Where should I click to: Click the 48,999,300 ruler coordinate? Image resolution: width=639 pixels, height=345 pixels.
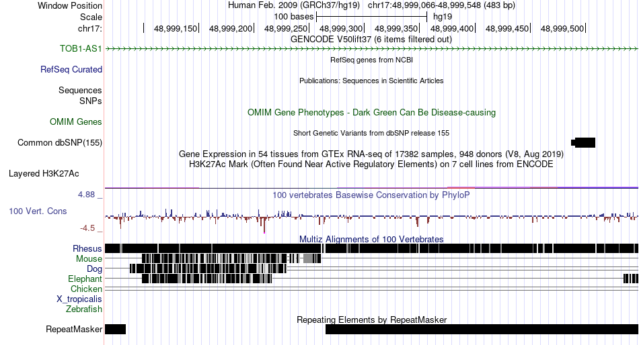coord(341,28)
